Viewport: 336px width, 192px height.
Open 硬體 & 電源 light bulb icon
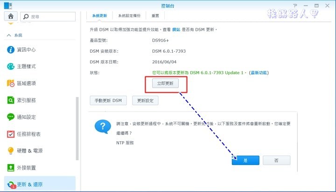[10, 151]
